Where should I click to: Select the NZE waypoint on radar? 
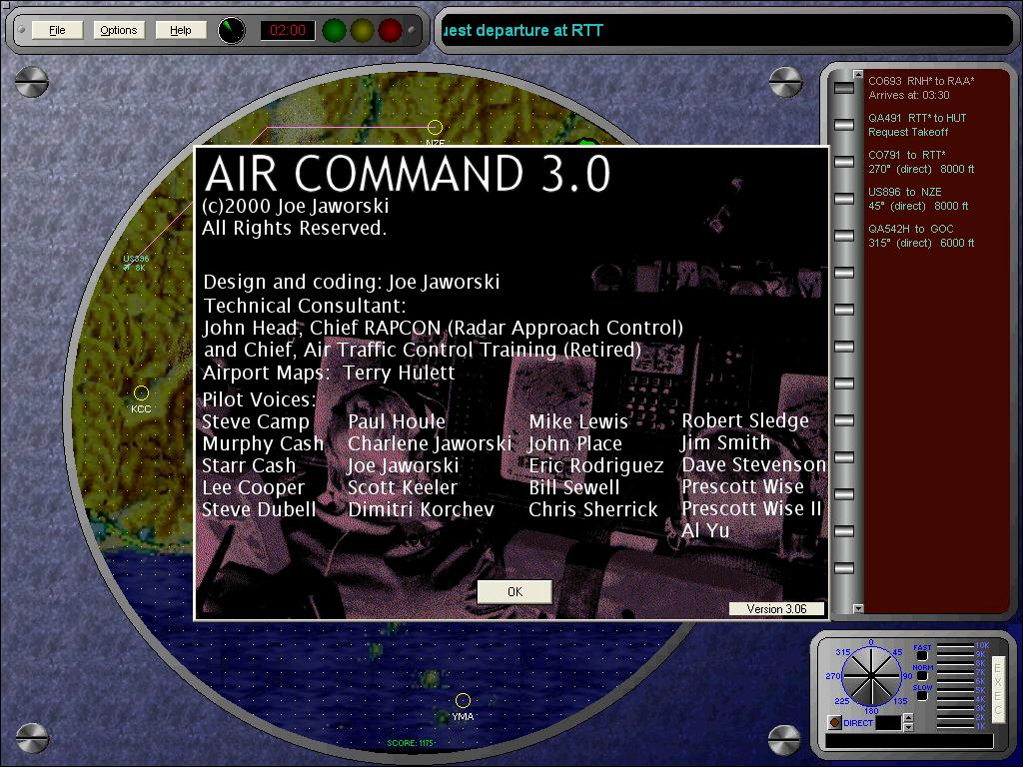[x=435, y=127]
